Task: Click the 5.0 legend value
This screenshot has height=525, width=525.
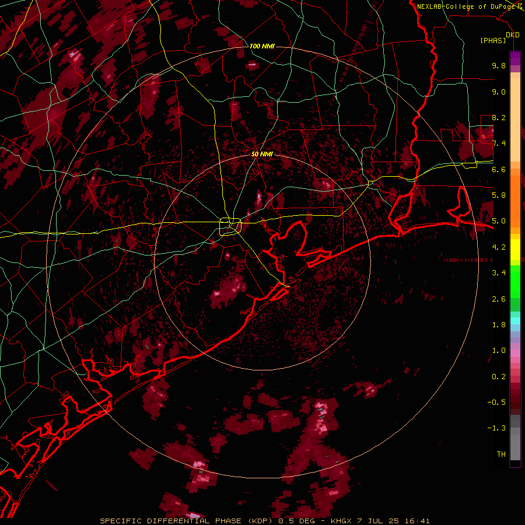Action: coord(499,221)
